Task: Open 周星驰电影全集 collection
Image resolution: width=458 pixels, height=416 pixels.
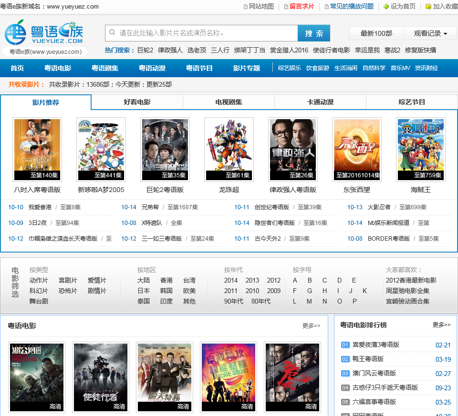Action: tap(408, 291)
